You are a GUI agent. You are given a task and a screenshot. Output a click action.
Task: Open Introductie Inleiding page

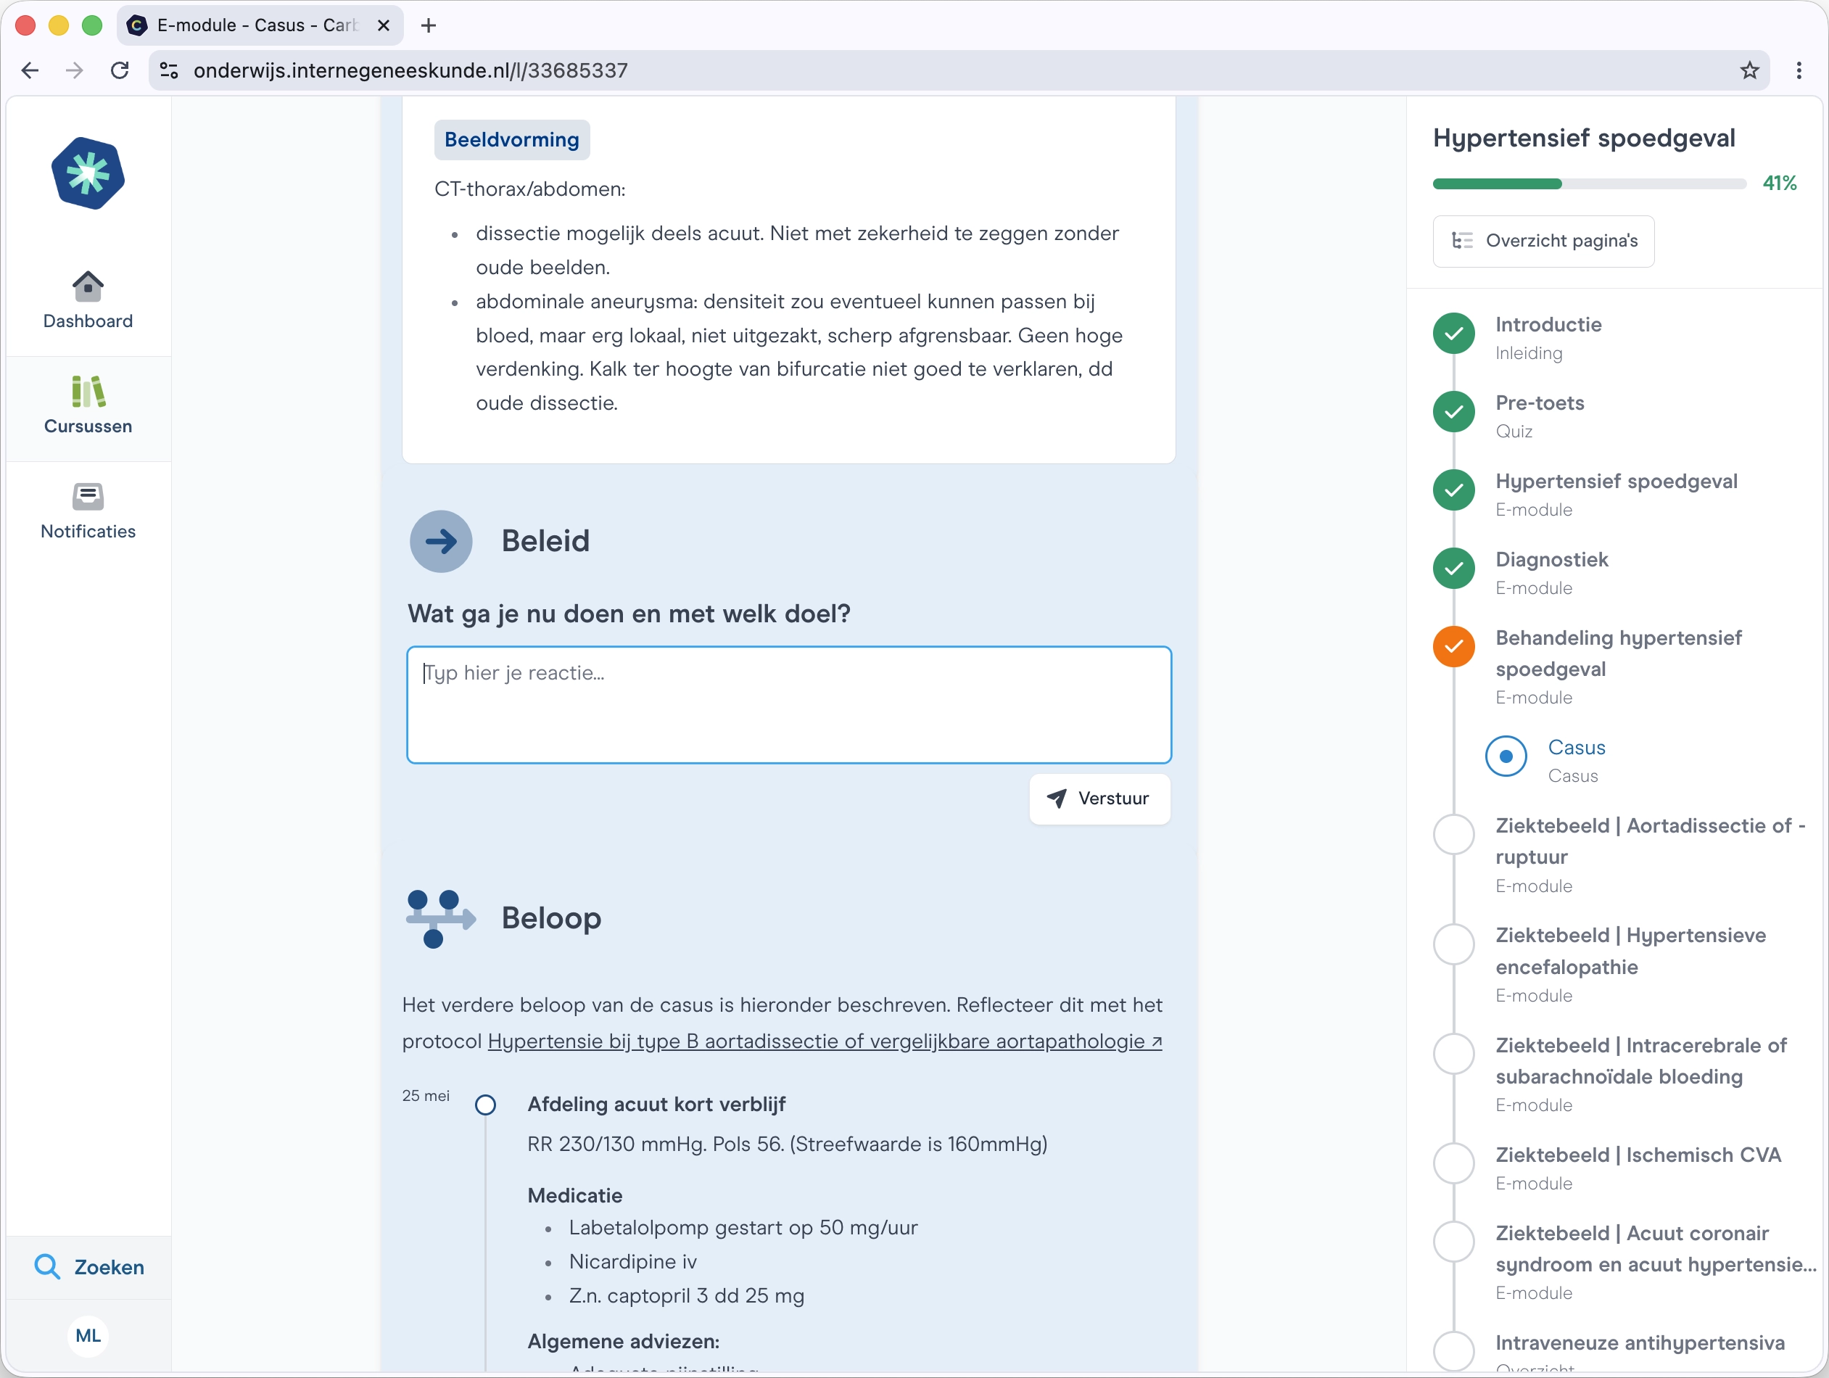click(x=1548, y=337)
